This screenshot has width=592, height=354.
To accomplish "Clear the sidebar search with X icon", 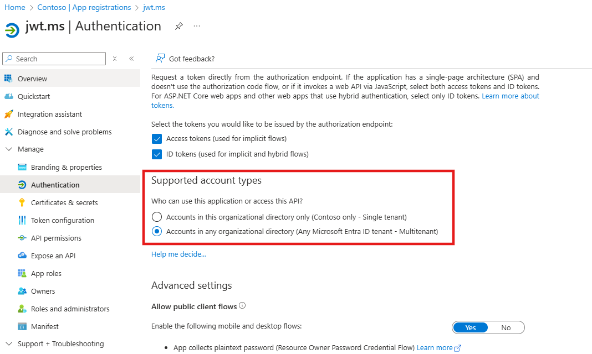I will (x=115, y=59).
